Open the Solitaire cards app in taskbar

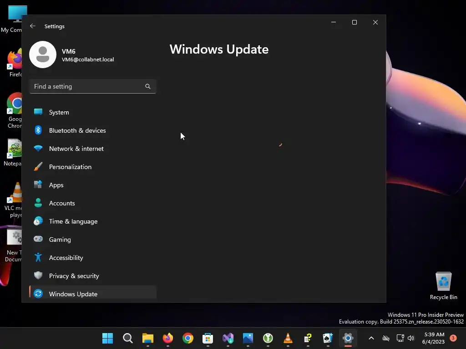click(328, 338)
